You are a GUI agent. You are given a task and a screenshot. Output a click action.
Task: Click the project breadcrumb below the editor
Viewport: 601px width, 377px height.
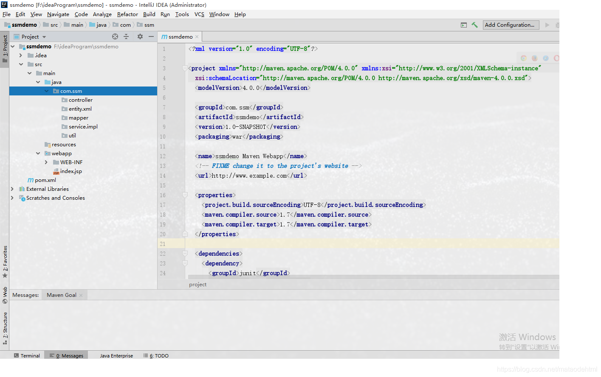click(x=198, y=285)
